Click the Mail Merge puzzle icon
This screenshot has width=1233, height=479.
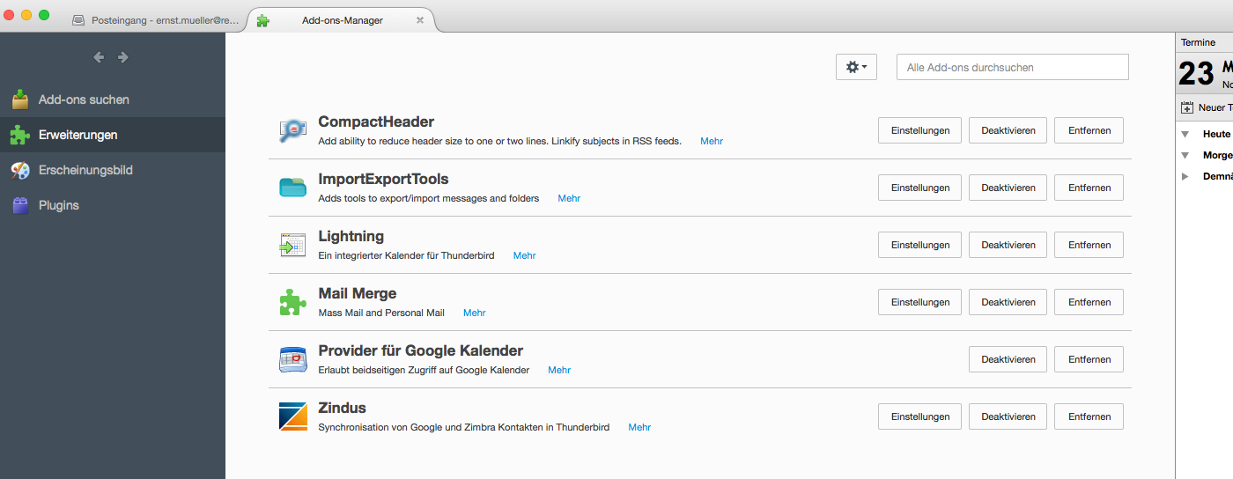292,302
